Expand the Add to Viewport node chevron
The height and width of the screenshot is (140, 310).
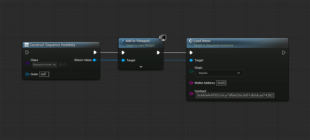click(x=141, y=67)
